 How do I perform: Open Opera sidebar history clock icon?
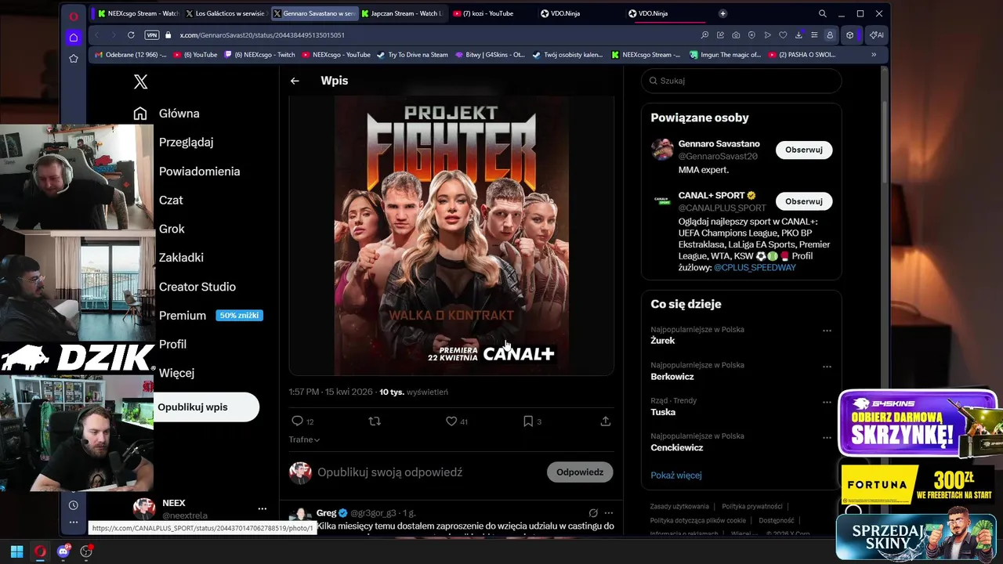tap(73, 505)
